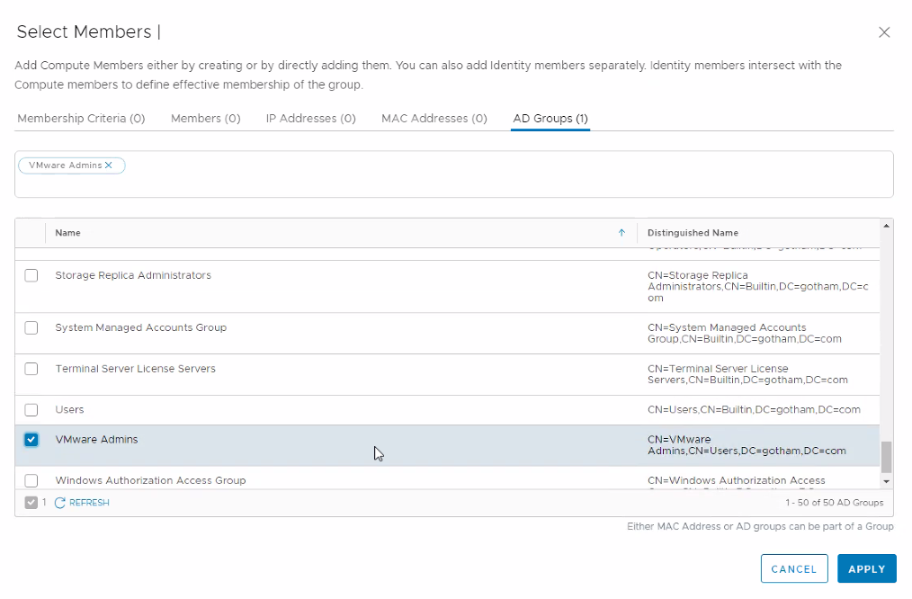Click the selected count checkbox icon in the footer
Screen dimensions: 912x599
pyautogui.click(x=31, y=503)
